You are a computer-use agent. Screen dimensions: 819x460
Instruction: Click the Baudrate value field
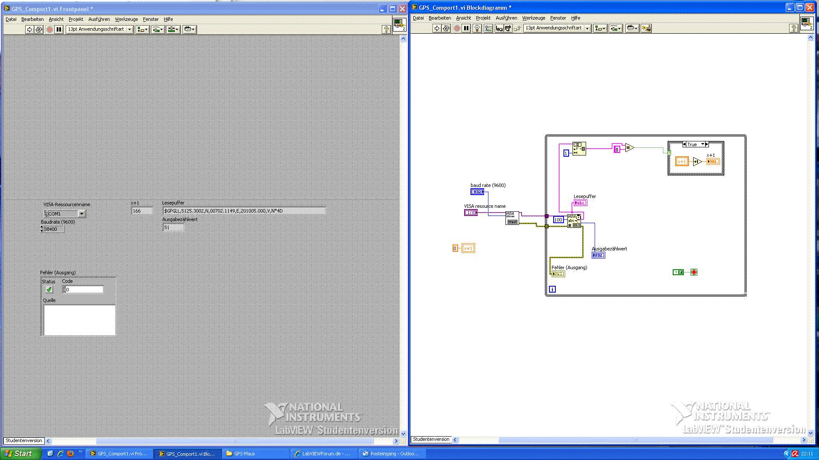click(53, 229)
